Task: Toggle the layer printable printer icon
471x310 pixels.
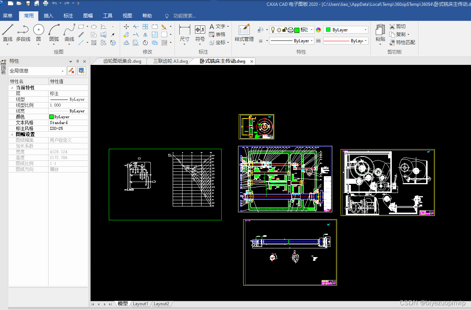Action: pos(291,30)
